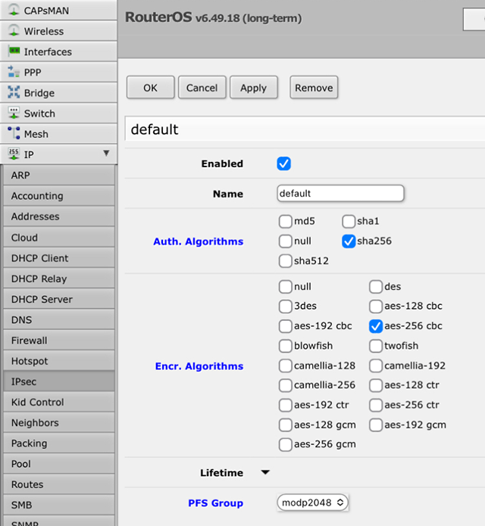
Task: Open Interfaces menu
Action: point(58,51)
